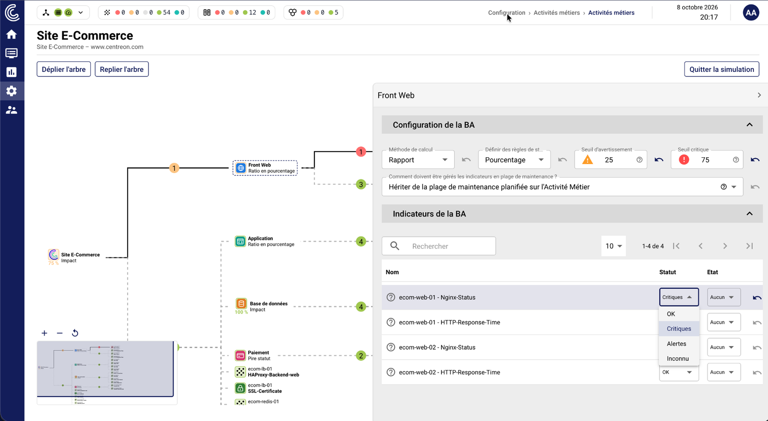Open the Définir des règles de statut dropdown
Image resolution: width=768 pixels, height=421 pixels.
514,160
